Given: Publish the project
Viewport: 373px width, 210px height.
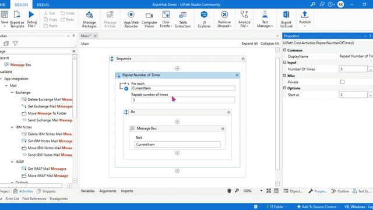Looking at the screenshot, I should tap(305, 19).
